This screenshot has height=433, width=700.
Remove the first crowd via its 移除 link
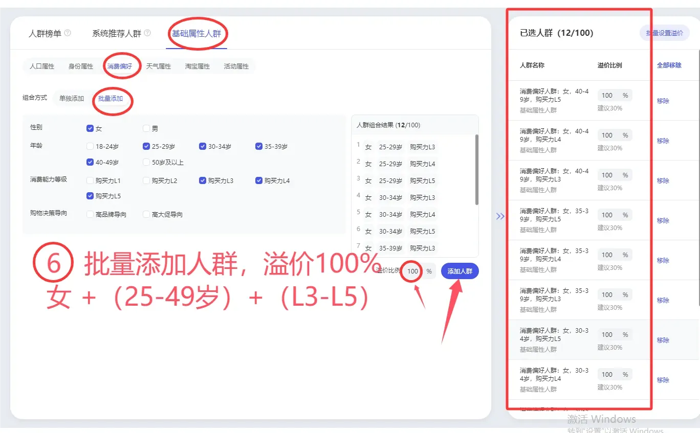click(663, 101)
